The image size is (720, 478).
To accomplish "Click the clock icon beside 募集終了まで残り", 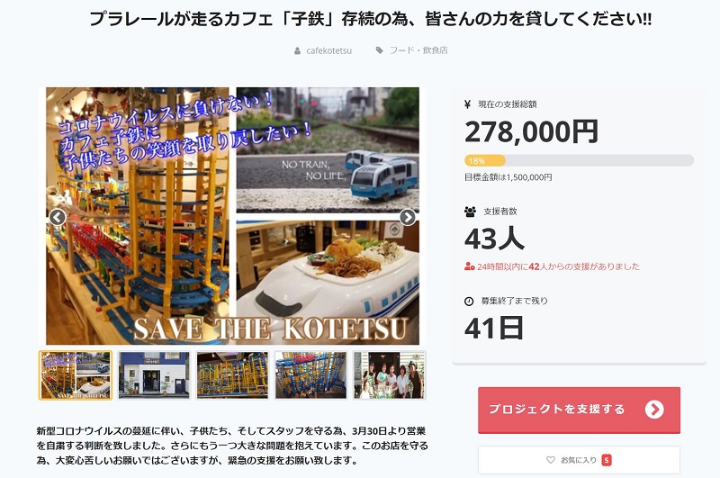I will pos(469,302).
